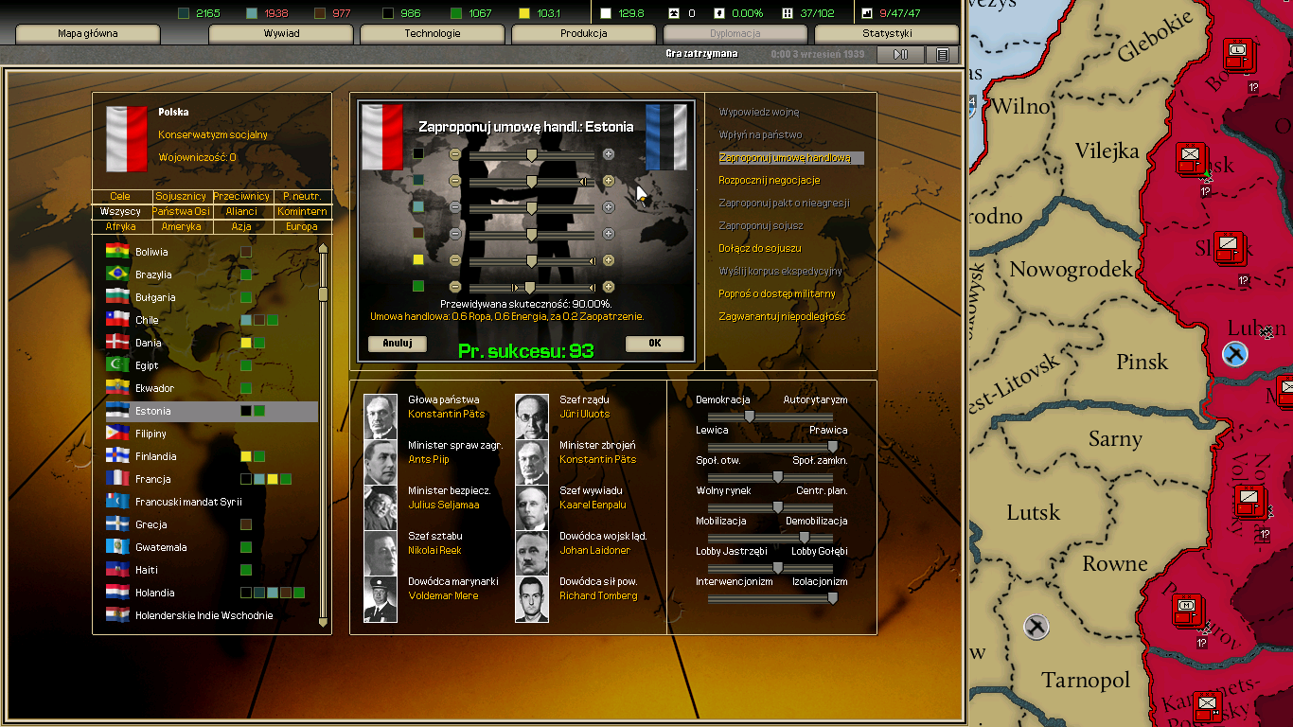Viewport: 1293px width, 727px height.
Task: Click the yellow money swatch in trade dialog
Action: coord(418,259)
